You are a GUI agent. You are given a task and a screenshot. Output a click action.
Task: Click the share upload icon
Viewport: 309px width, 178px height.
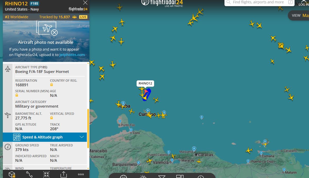coord(63,174)
